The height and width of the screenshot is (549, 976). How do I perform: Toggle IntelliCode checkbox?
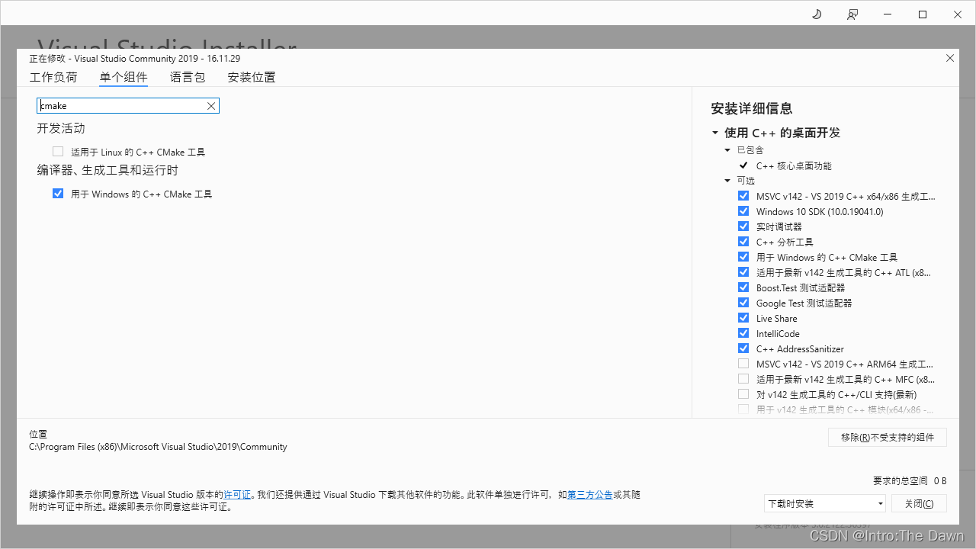pos(743,333)
